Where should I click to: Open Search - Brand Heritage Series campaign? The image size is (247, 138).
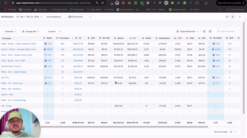pyautogui.click(x=19, y=49)
